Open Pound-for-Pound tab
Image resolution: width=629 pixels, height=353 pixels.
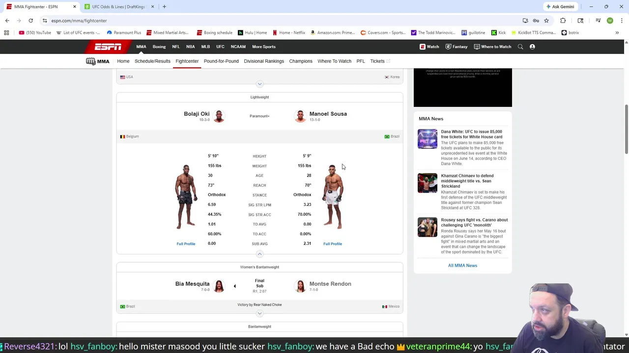221,61
